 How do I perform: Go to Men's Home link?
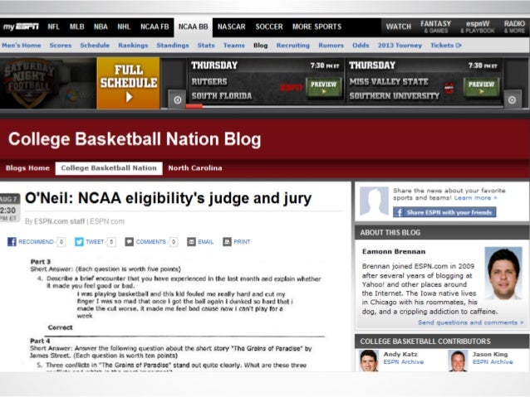pyautogui.click(x=22, y=46)
